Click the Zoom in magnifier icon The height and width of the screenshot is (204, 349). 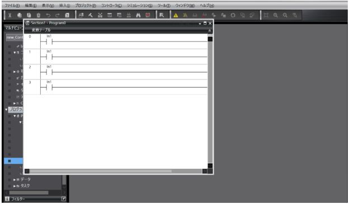(276, 15)
